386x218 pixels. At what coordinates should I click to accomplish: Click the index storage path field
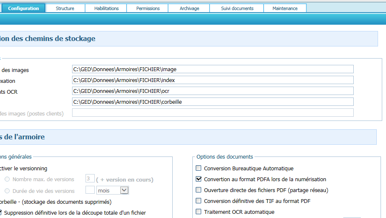tap(212, 80)
